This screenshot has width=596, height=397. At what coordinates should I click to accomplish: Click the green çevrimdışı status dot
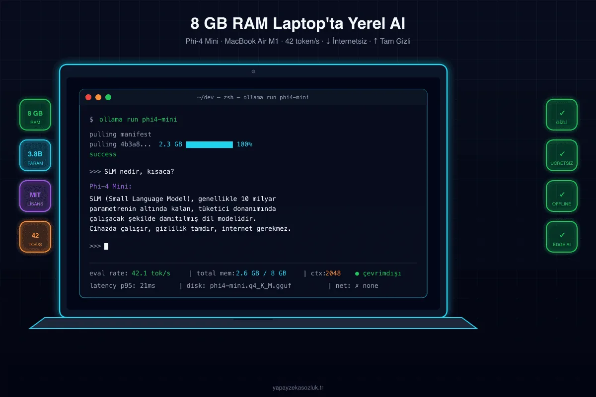[x=357, y=273]
